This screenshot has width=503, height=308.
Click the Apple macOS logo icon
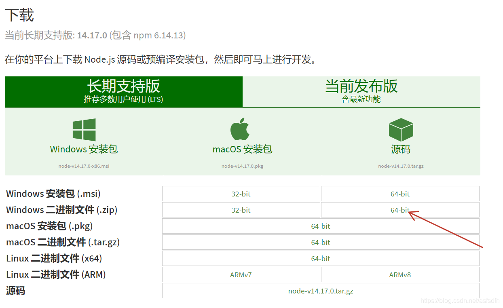tap(240, 129)
